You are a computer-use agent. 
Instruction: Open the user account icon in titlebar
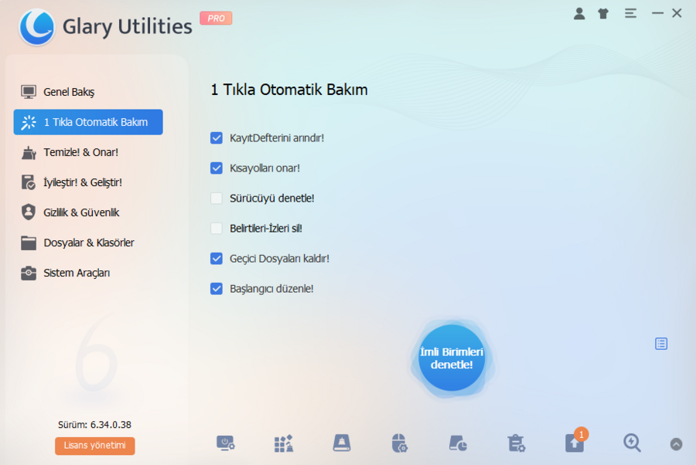click(x=579, y=13)
